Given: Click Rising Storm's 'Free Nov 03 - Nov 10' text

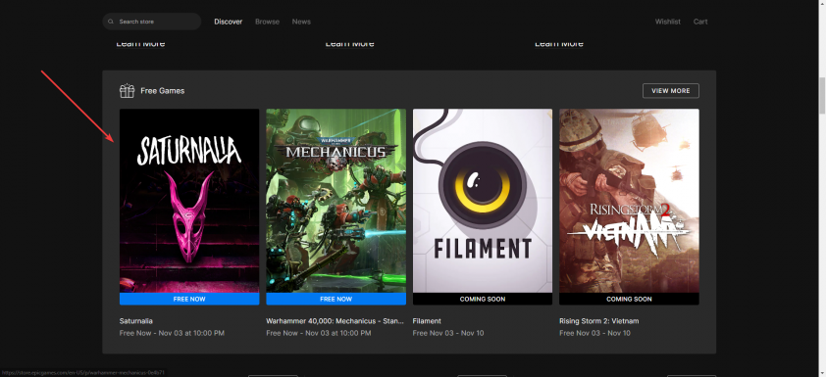Looking at the screenshot, I should 594,333.
